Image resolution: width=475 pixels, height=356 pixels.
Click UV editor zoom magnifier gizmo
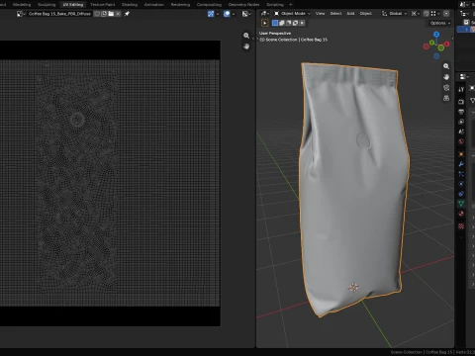246,36
